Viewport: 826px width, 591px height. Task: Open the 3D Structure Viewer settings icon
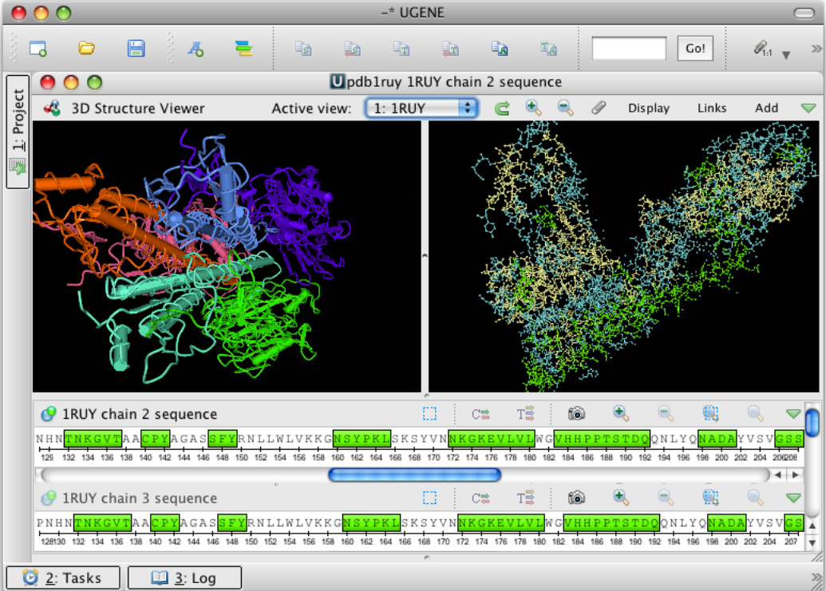pyautogui.click(x=53, y=108)
